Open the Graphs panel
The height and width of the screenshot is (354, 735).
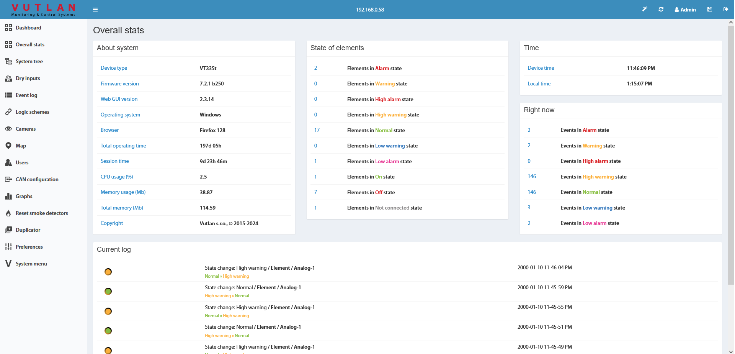click(x=24, y=196)
